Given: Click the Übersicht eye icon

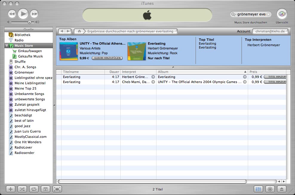Looking at the screenshot, I should (282, 14).
